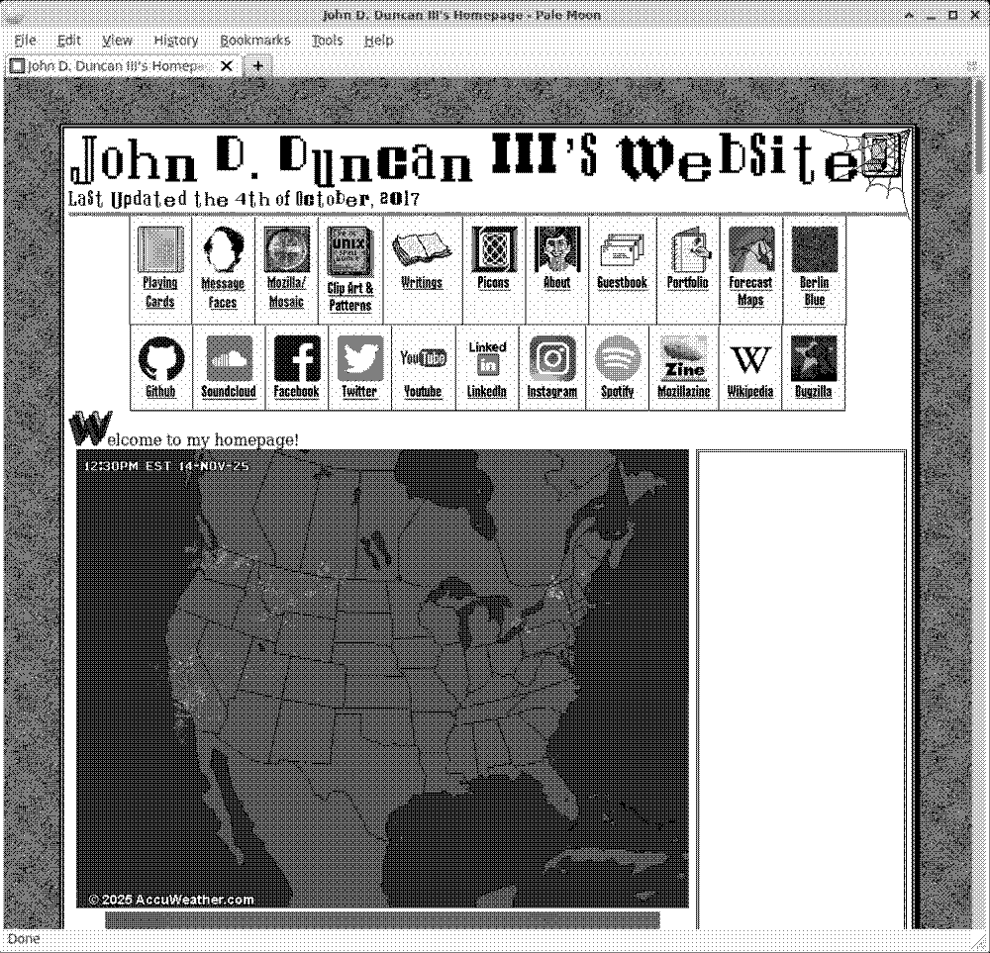Select the Berlin Blue square icon

tap(814, 248)
